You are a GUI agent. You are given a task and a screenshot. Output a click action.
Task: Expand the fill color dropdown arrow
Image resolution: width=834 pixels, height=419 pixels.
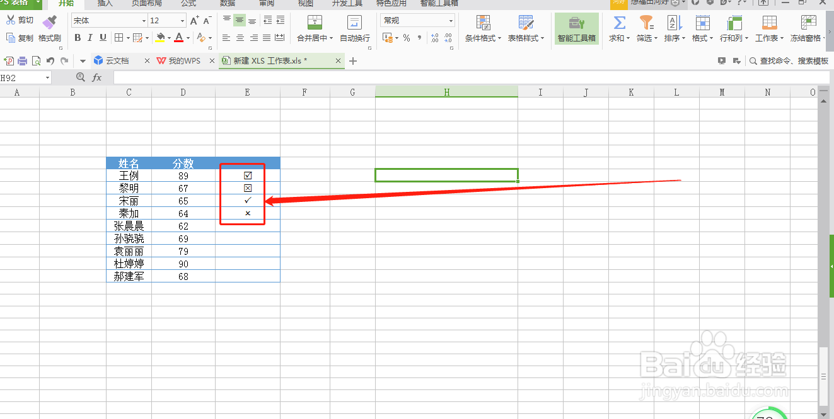click(x=170, y=38)
